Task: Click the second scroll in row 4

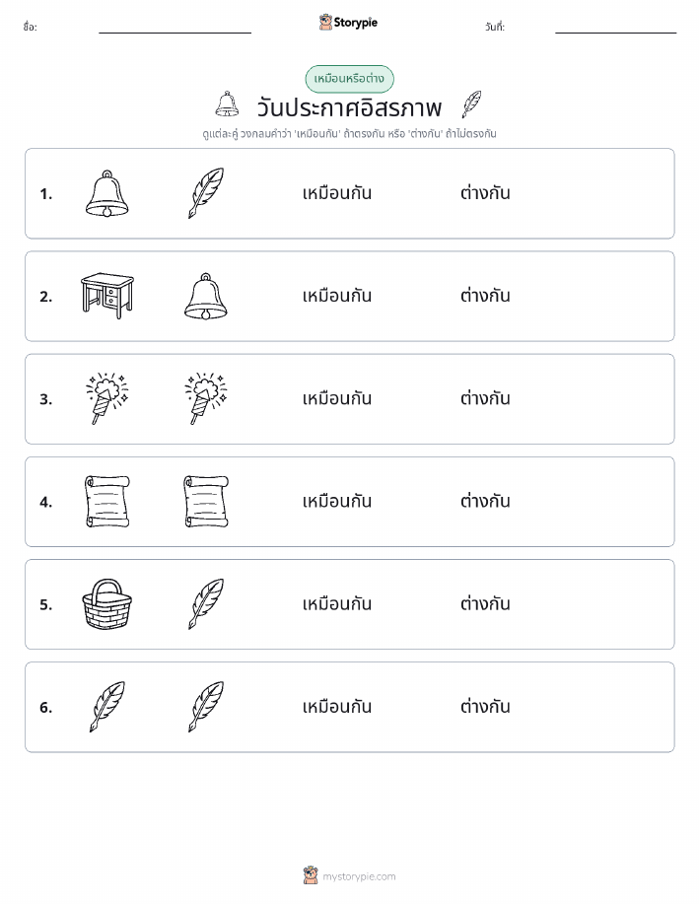Action: pos(206,501)
